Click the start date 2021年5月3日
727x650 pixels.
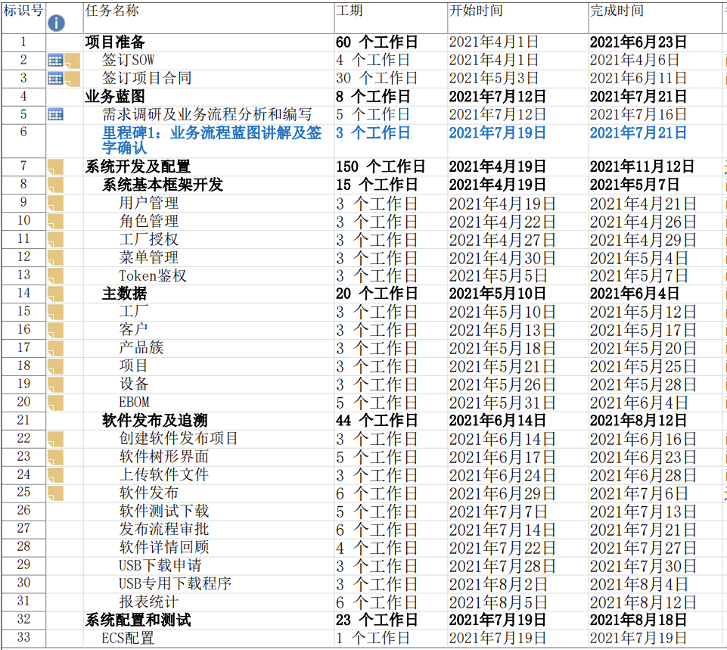coord(494,79)
